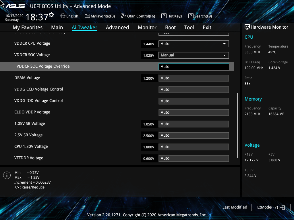Screen dimensions: 294x220
Task: Open the My Favorites tab
Action: (x=28, y=27)
